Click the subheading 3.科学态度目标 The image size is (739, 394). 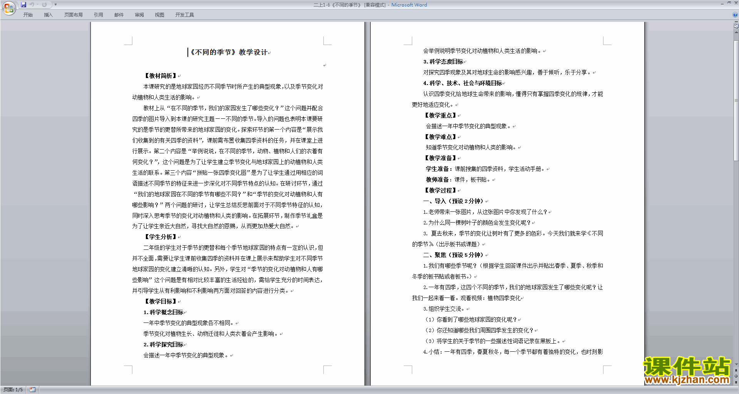(x=443, y=62)
